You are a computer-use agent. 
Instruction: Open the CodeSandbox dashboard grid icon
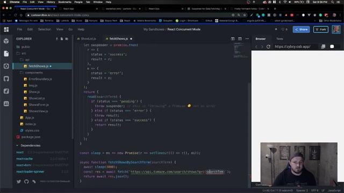(x=6, y=29)
